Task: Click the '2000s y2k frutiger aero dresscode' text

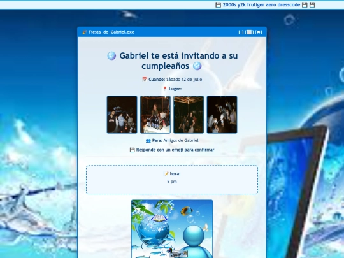Action: tap(261, 5)
